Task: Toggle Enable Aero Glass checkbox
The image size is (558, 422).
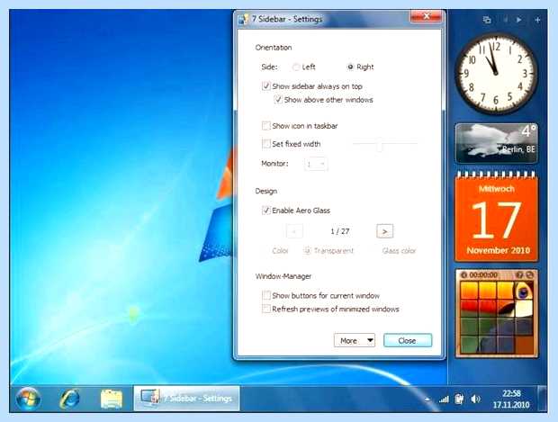Action: point(265,211)
